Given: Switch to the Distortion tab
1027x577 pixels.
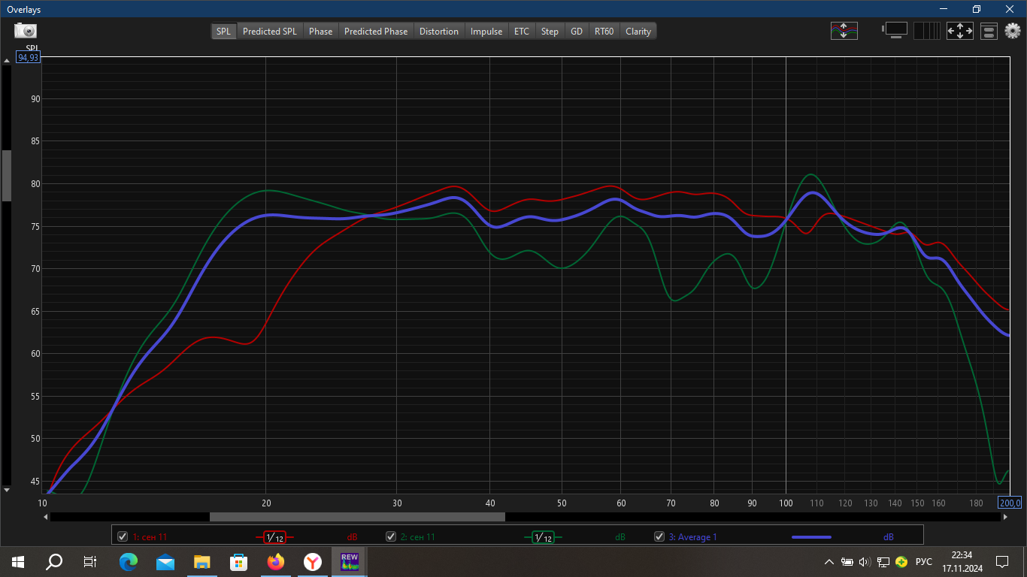Looking at the screenshot, I should click(439, 31).
